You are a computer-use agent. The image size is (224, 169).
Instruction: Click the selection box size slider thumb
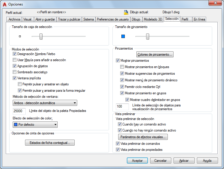pos(41,36)
